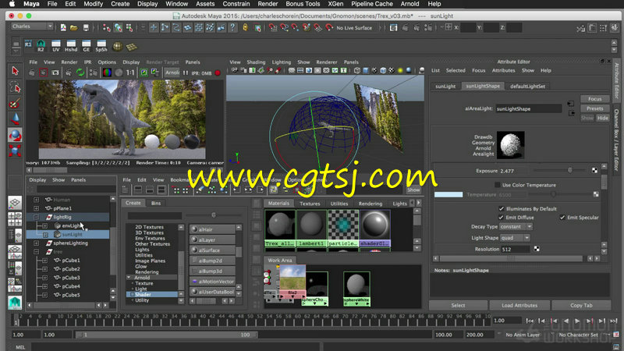
Task: Collapse the tree group in Outliner
Action: (x=36, y=251)
